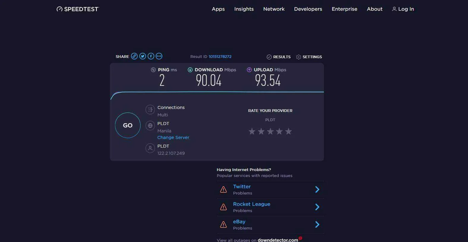
Task: Click Log In
Action: [x=403, y=9]
